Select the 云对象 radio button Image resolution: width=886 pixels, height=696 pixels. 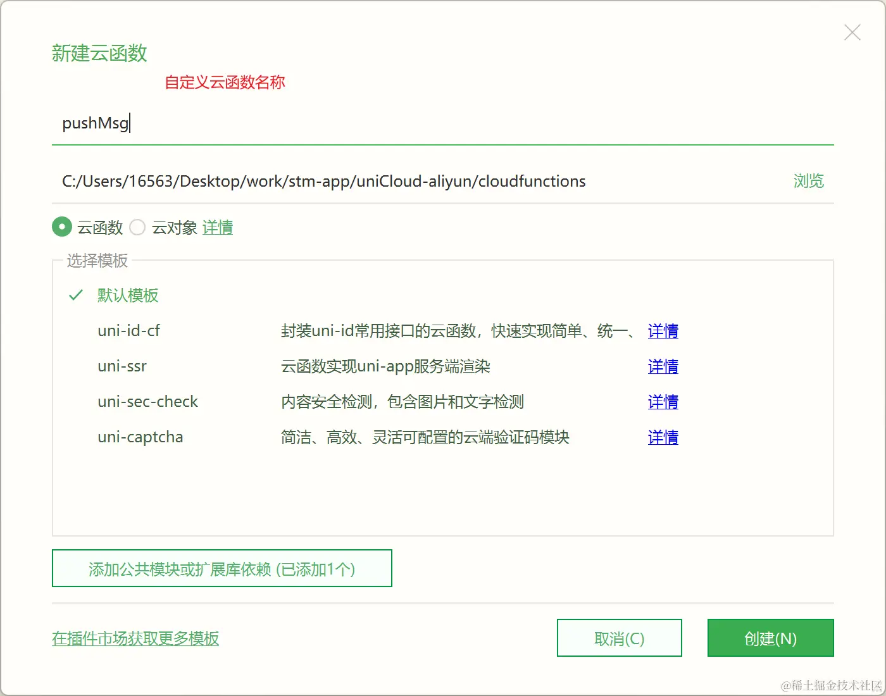click(137, 227)
